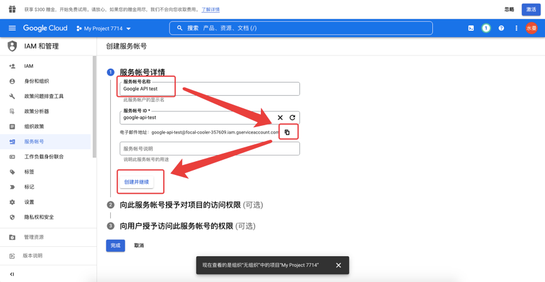Clear the service account ID with X icon
545x282 pixels.
tap(280, 118)
